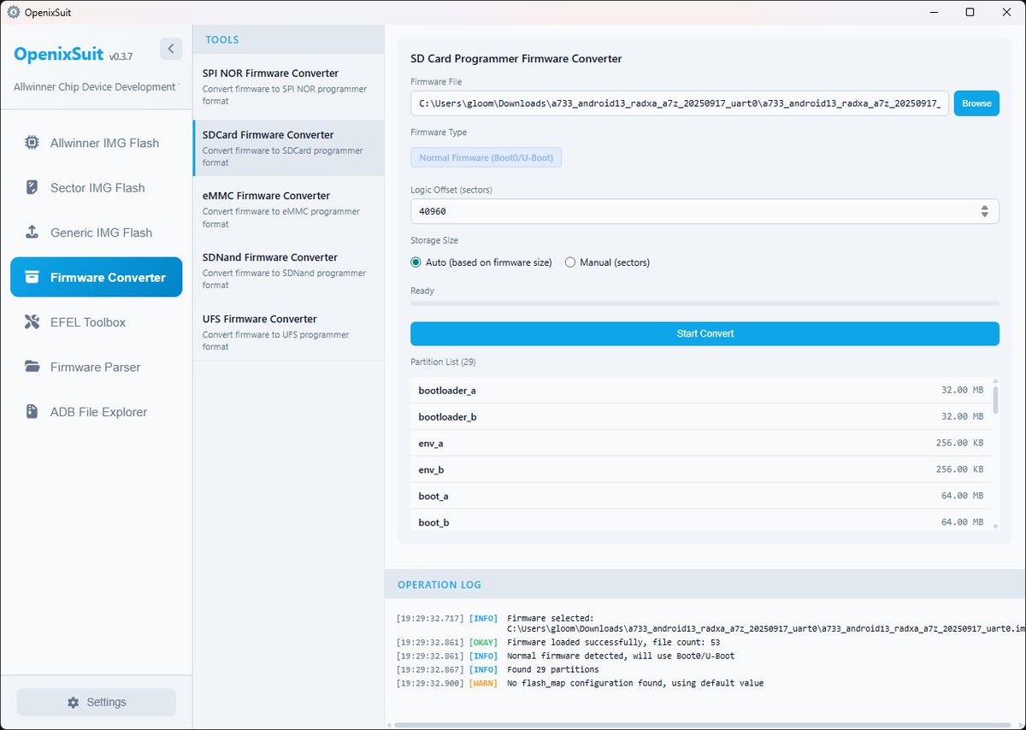Click the v0.3.7 version label
Image resolution: width=1026 pixels, height=730 pixels.
coord(121,56)
